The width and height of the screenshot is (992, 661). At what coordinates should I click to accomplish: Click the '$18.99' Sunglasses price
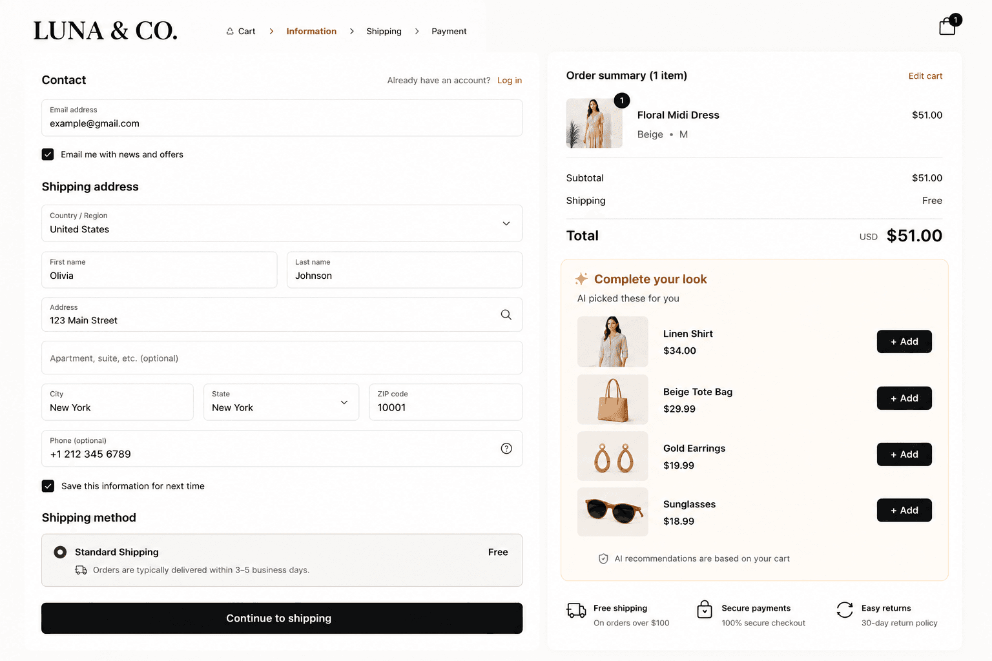[679, 522]
